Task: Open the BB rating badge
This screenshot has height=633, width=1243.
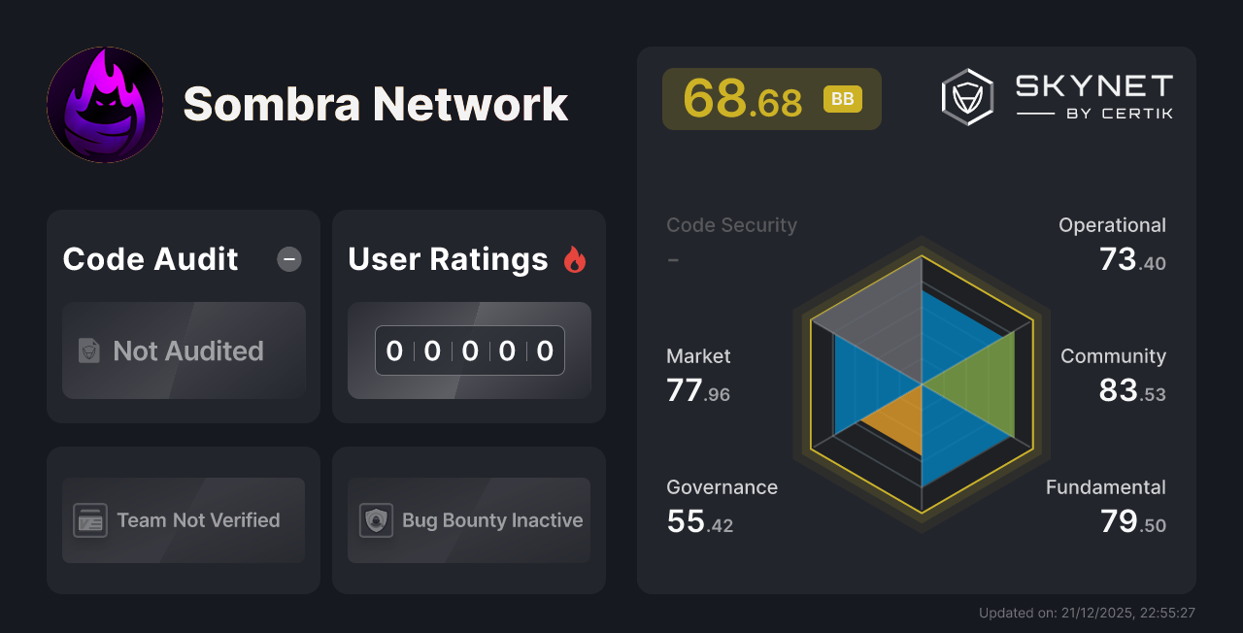Action: click(842, 98)
